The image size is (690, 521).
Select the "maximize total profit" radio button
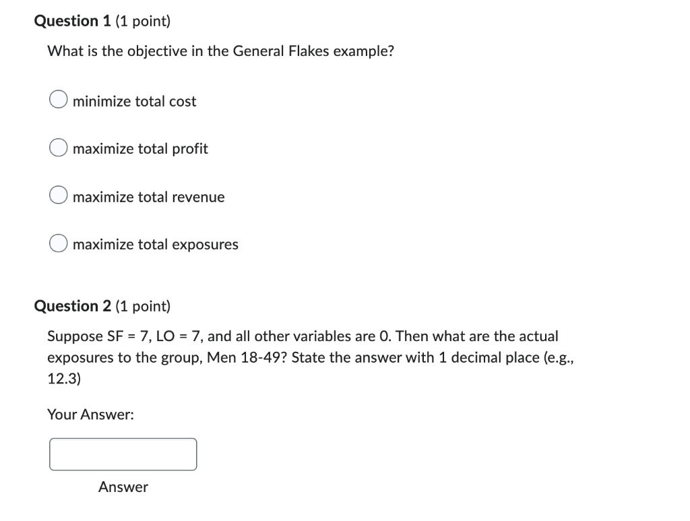tap(58, 147)
